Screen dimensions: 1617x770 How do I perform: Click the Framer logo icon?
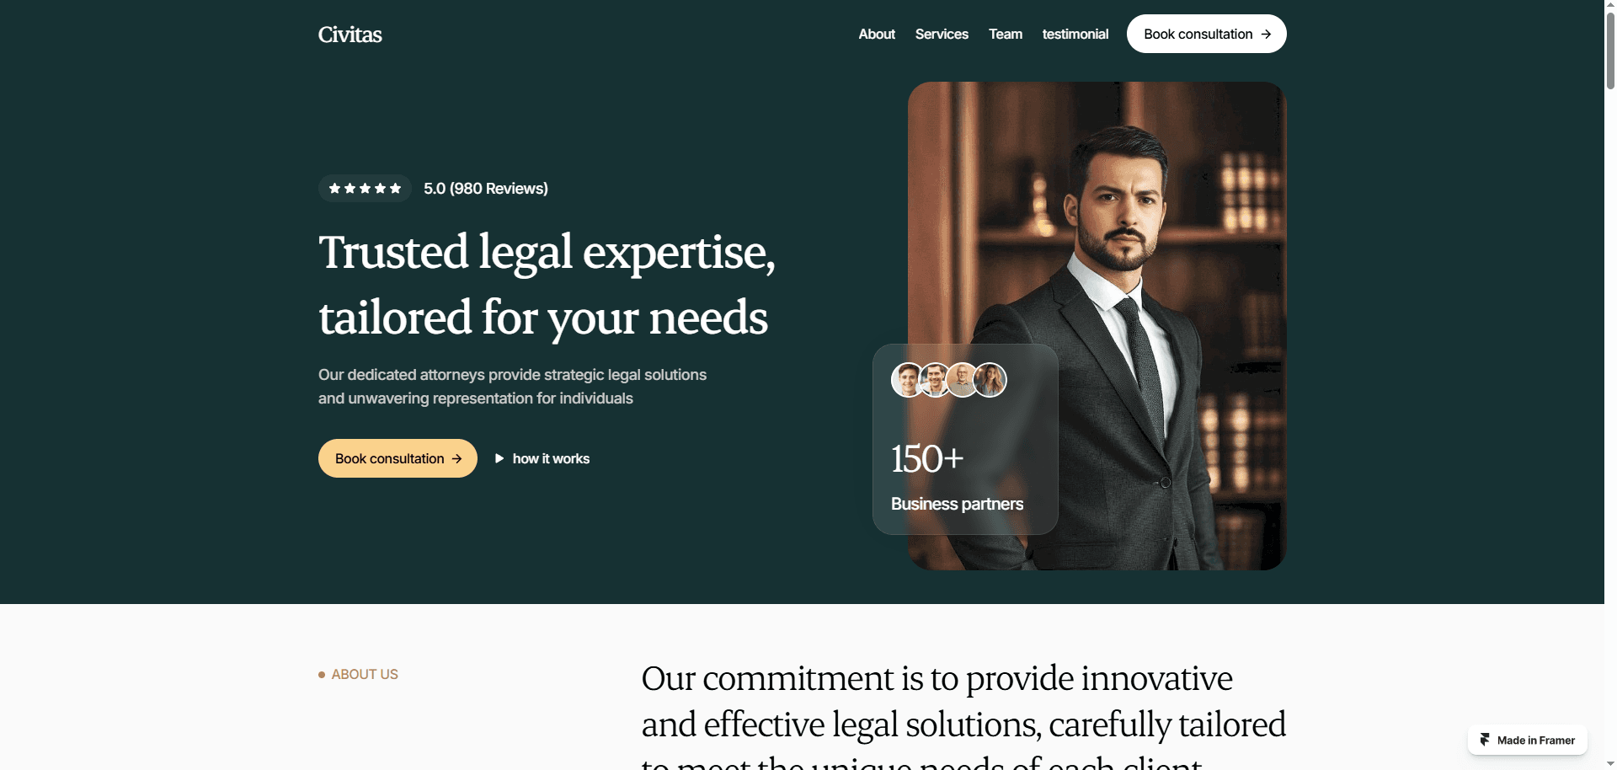coord(1485,740)
